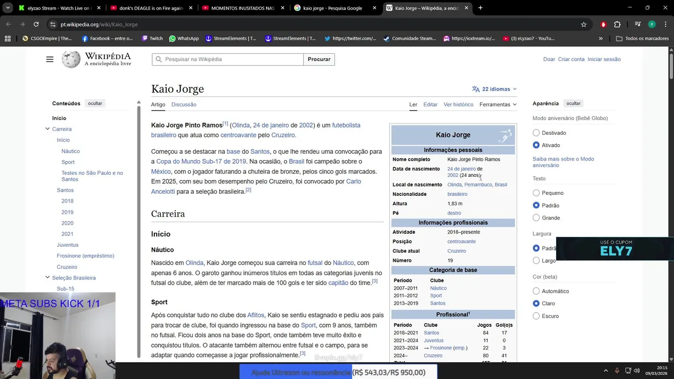Show more bookmarks with the chevron
674x379 pixels.
601,38
